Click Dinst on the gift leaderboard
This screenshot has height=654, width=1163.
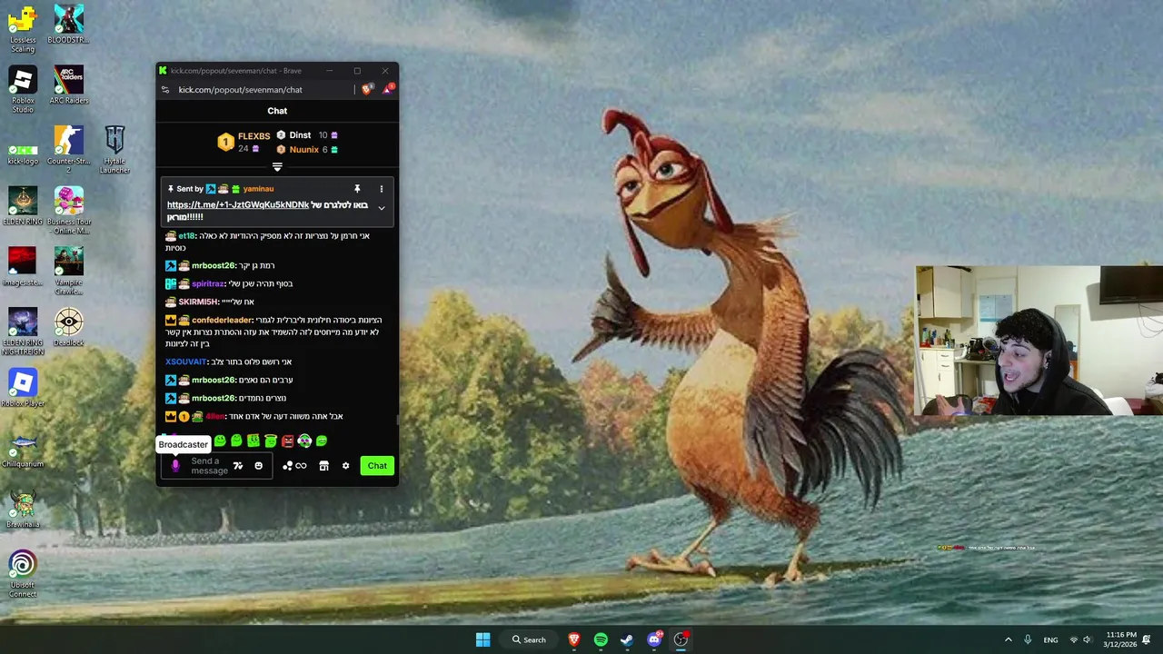point(300,135)
